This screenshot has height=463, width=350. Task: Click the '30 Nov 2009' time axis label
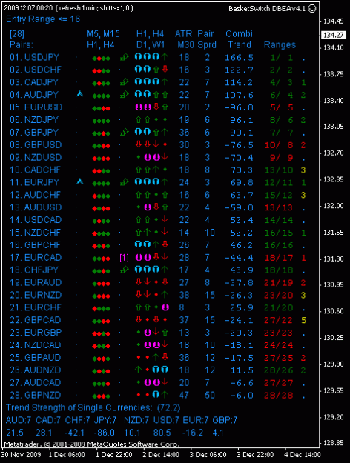click(x=22, y=455)
